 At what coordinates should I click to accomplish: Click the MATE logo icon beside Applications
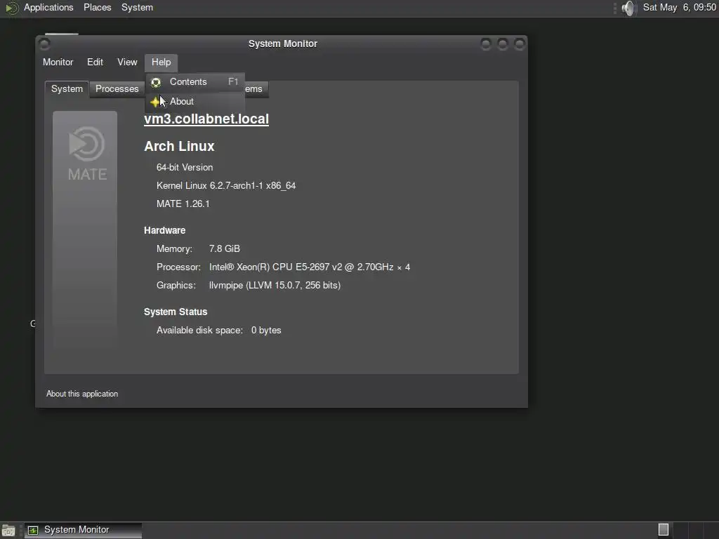coord(11,8)
